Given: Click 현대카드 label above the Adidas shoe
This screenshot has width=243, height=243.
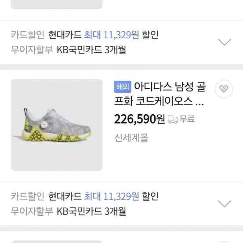Looking at the screenshot, I should click(65, 35).
